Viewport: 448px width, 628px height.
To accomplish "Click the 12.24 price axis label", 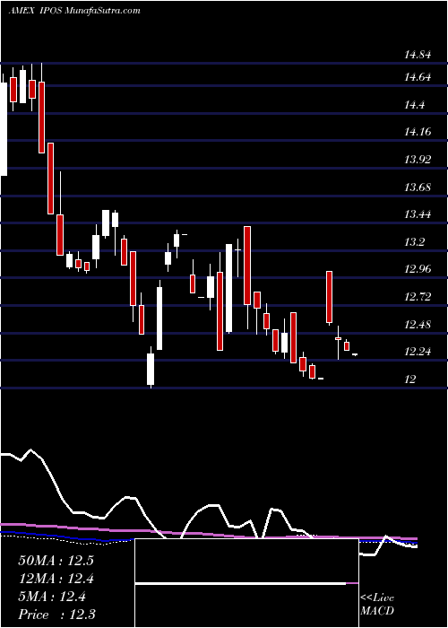I will [418, 352].
